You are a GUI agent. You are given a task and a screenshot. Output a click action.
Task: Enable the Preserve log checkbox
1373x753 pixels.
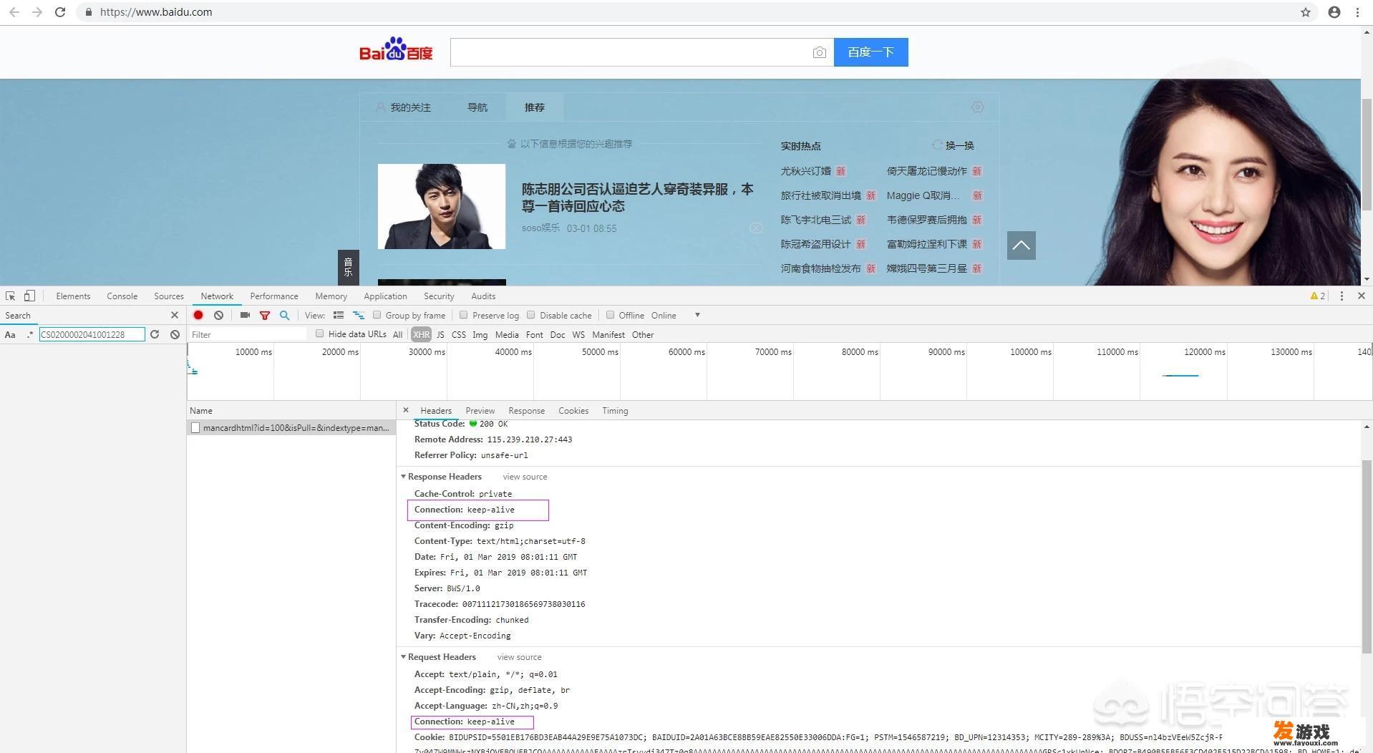click(464, 315)
